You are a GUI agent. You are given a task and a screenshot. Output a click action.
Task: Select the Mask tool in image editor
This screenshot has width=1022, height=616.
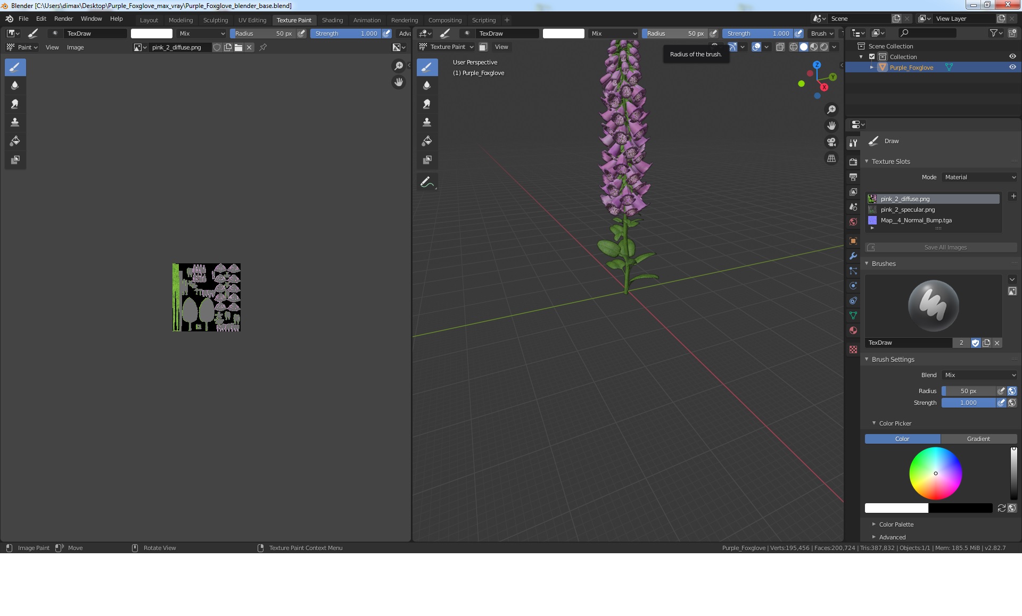tap(15, 160)
